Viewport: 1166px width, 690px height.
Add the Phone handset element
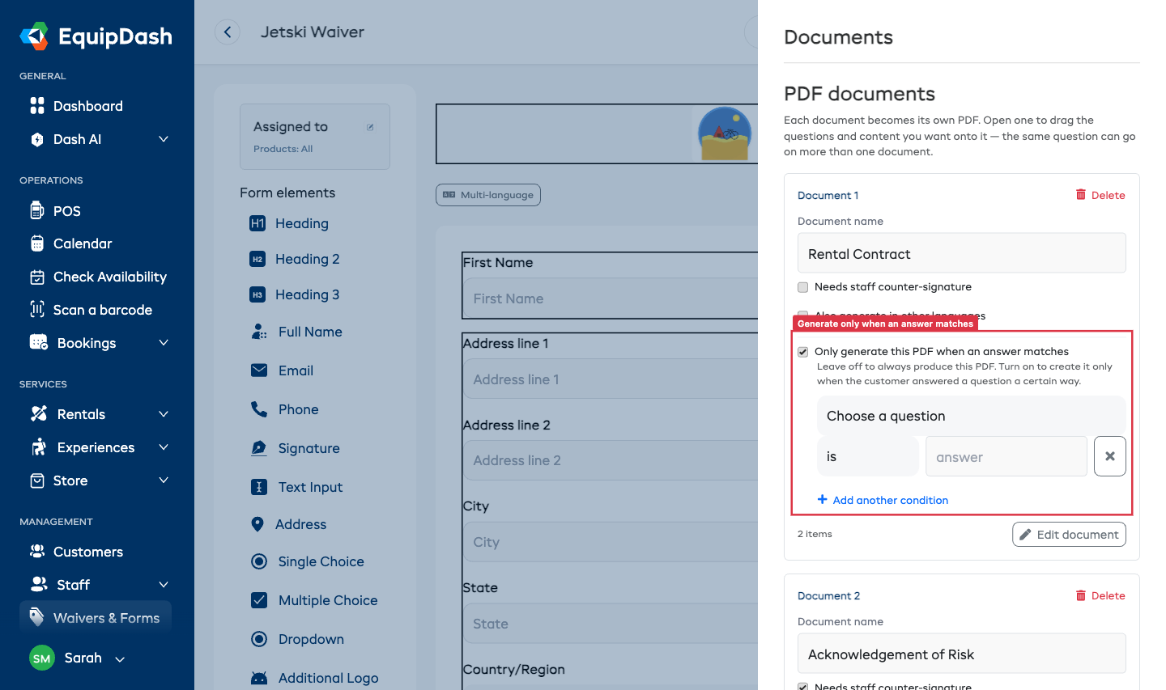coord(284,409)
